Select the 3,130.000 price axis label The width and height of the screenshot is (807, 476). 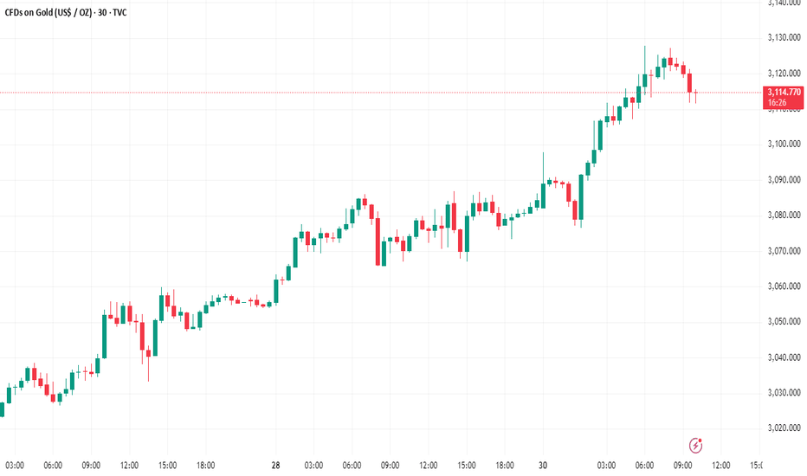tap(784, 37)
